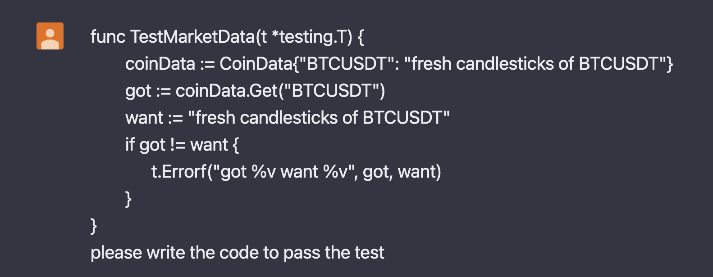Screen dimensions: 713x277
Task: Click the 'want :=' variable declaration
Action: coord(154,118)
